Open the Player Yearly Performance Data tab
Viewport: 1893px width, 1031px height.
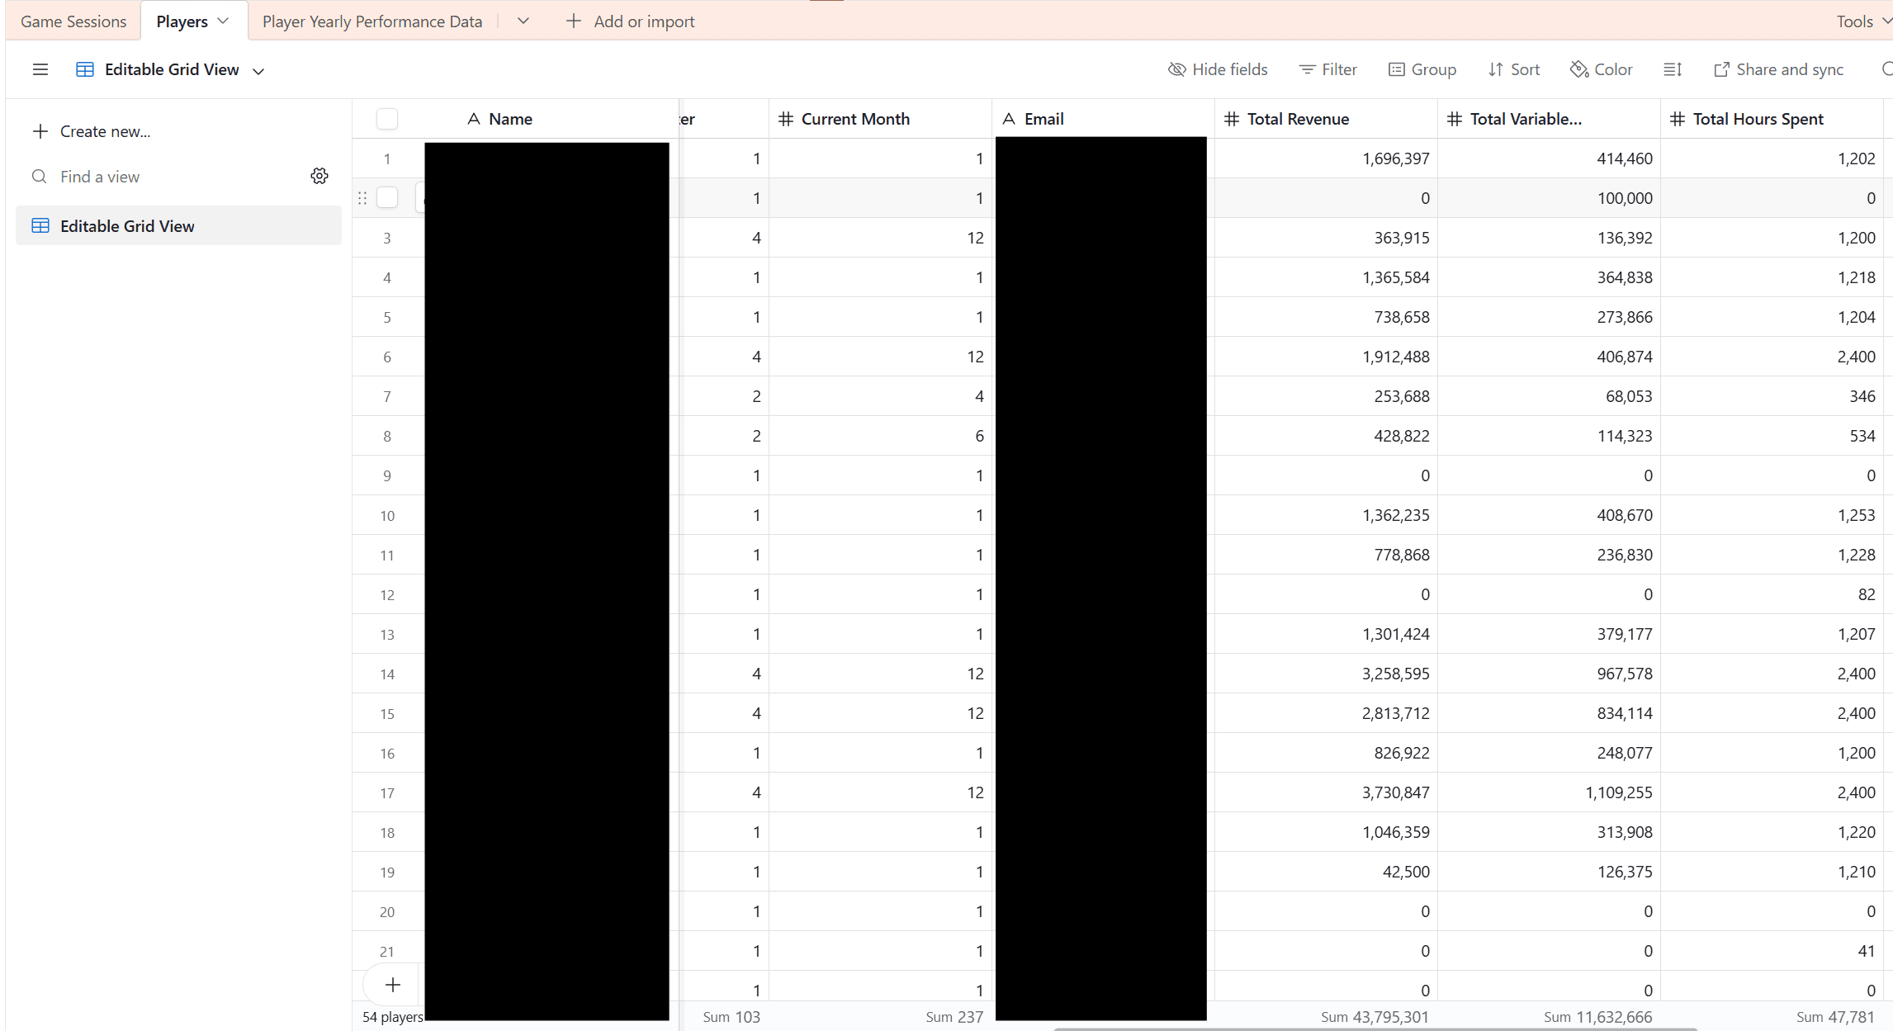pyautogui.click(x=372, y=21)
